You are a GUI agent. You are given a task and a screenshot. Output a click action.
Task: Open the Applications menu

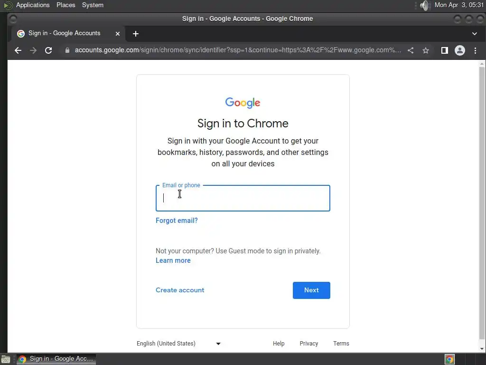pyautogui.click(x=33, y=5)
